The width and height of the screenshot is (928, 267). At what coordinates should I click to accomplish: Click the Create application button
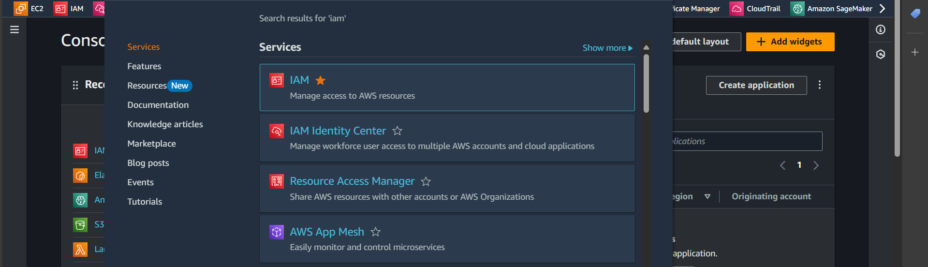click(756, 85)
